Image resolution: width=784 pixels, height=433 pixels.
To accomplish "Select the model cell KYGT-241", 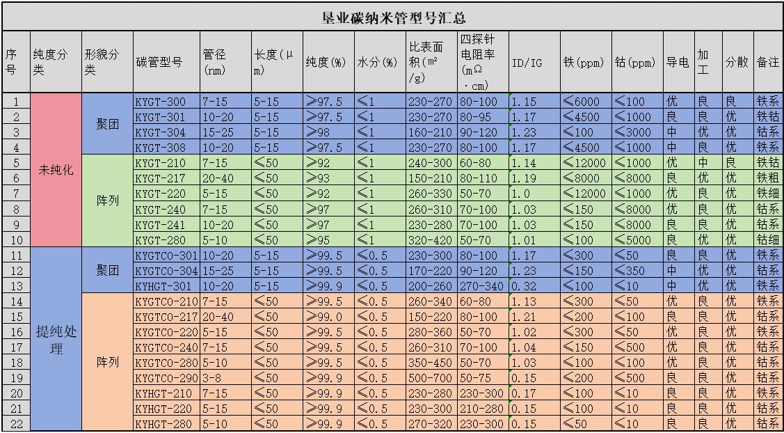I will [x=166, y=224].
